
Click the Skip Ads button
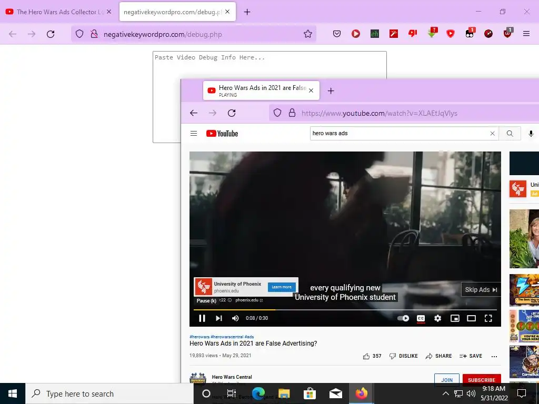[x=481, y=290]
